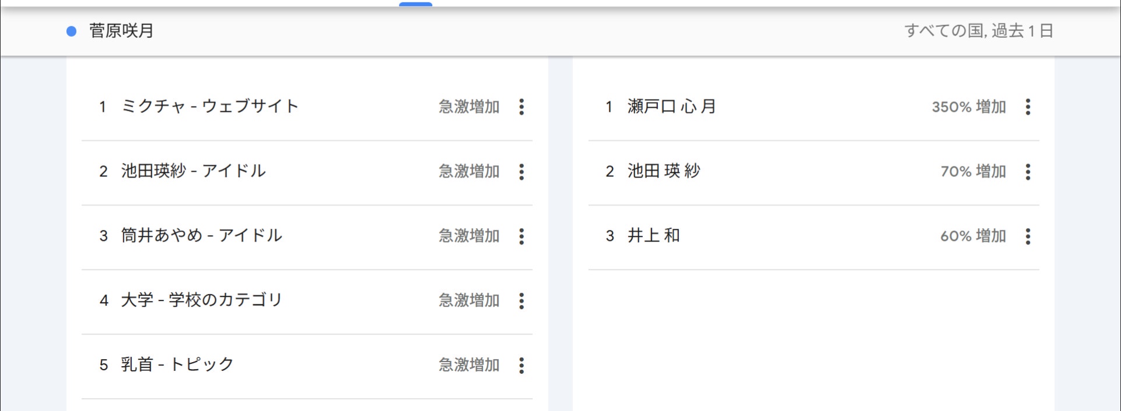The image size is (1121, 411).
Task: Click the blue handle at top of header
Action: point(415,4)
